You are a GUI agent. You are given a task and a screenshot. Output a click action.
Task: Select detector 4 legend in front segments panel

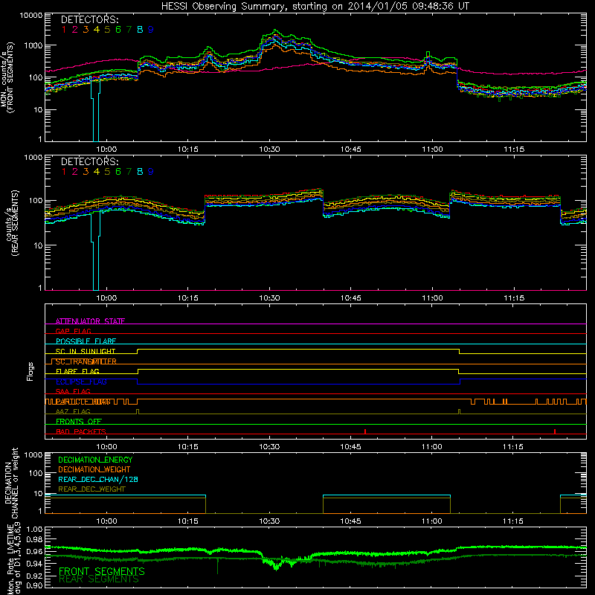tap(97, 30)
